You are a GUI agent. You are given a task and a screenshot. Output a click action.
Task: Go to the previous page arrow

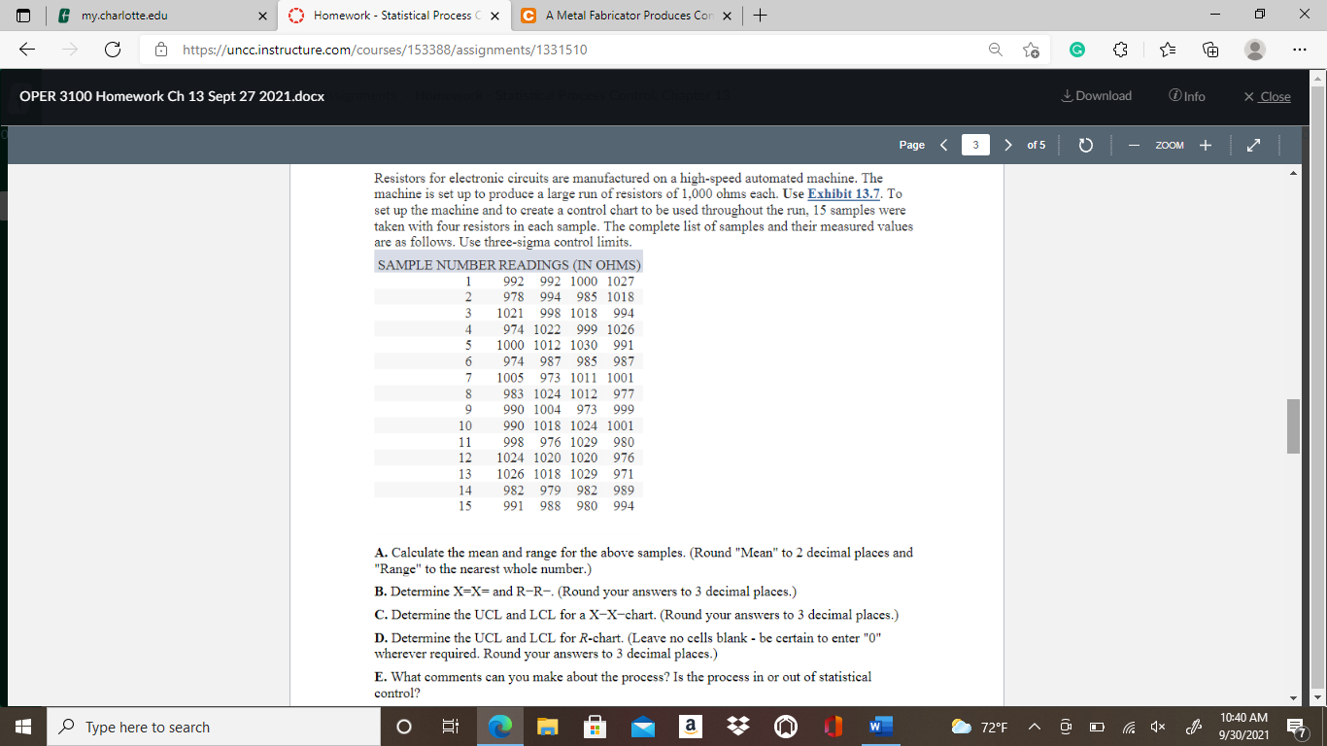942,144
